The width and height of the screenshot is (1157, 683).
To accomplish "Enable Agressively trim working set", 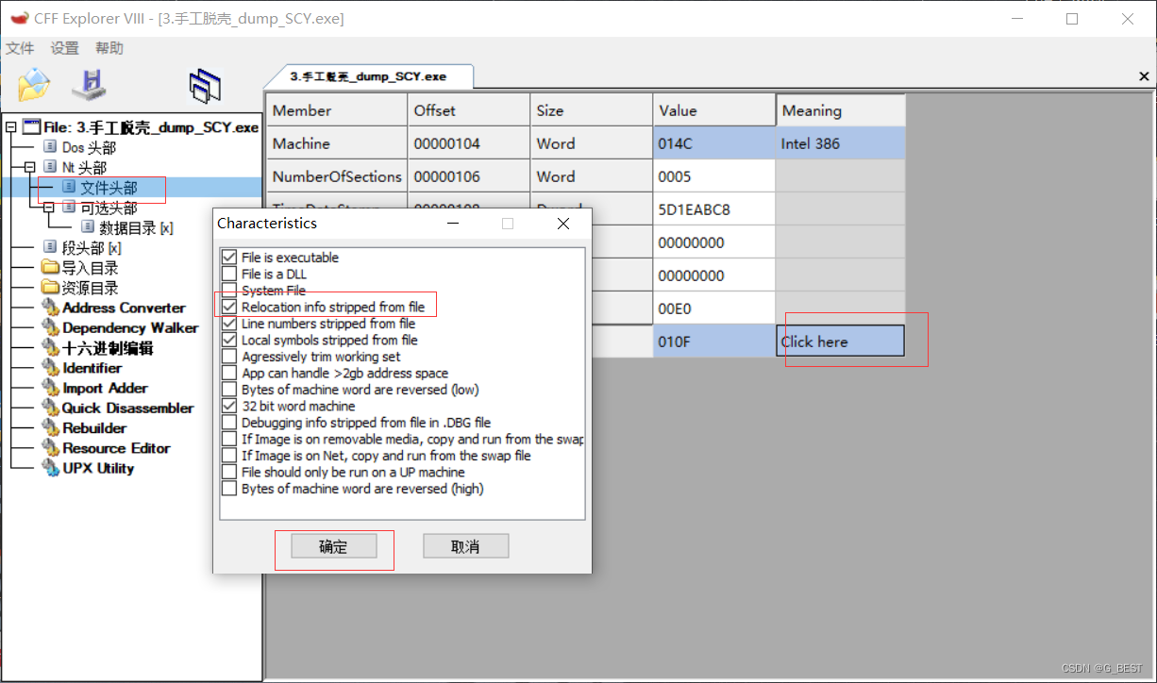I will [x=228, y=357].
